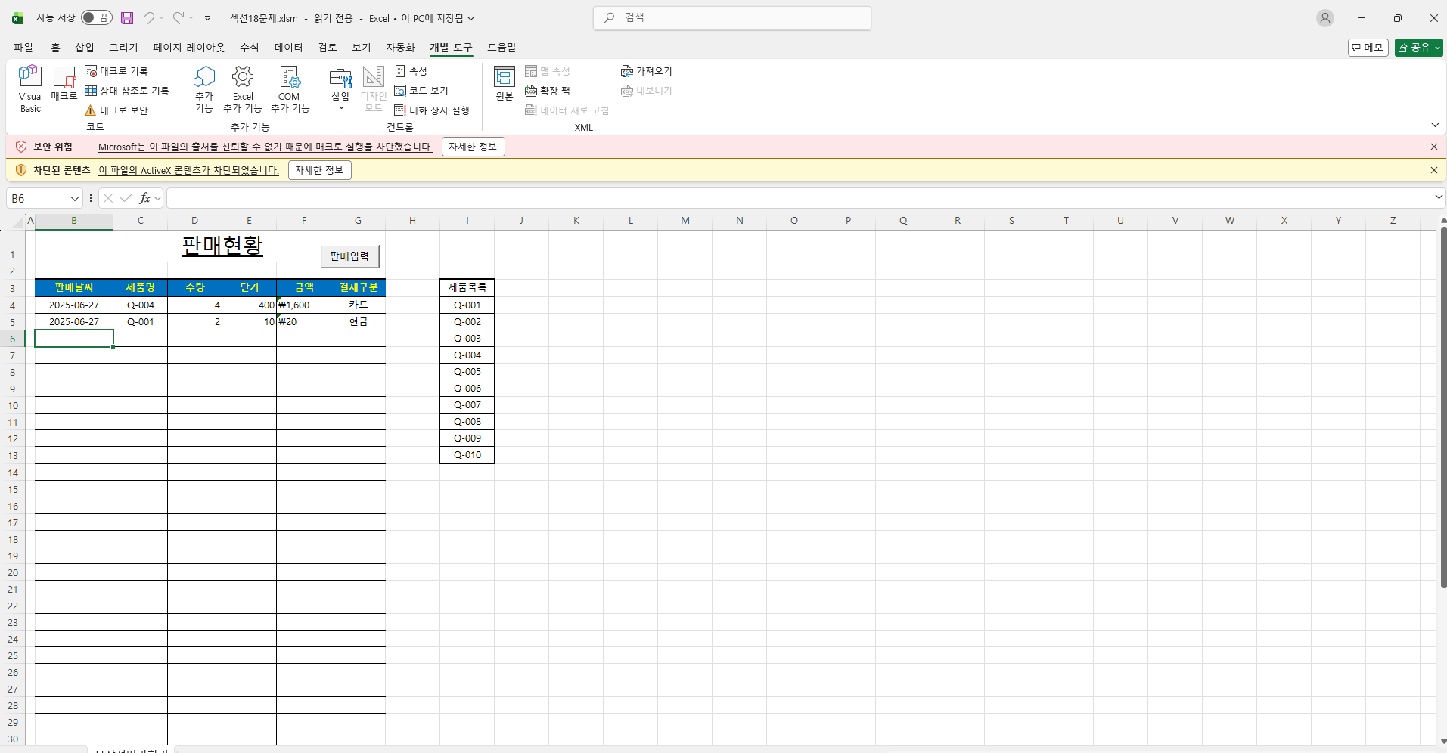Click 매크로 기록 record macro icon
The height and width of the screenshot is (753, 1447).
coord(116,71)
